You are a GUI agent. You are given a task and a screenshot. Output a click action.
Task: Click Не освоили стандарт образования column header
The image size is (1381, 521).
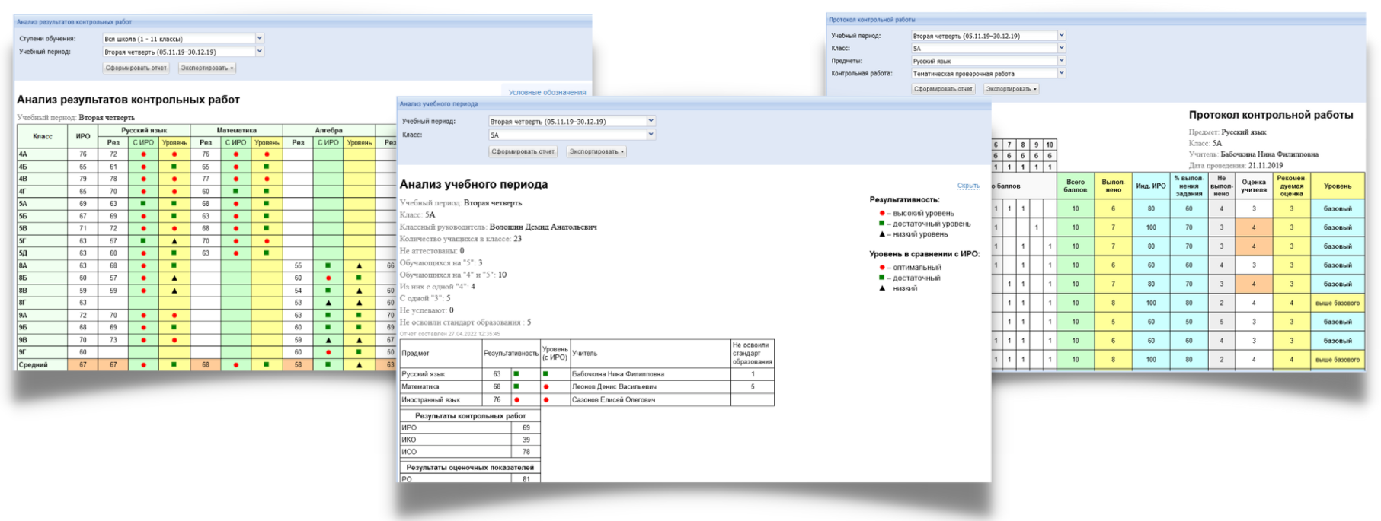click(752, 353)
